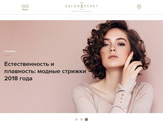This screenshot has width=163, height=124.
Task: Click the "2018 года" headline line
Action: 18,78
